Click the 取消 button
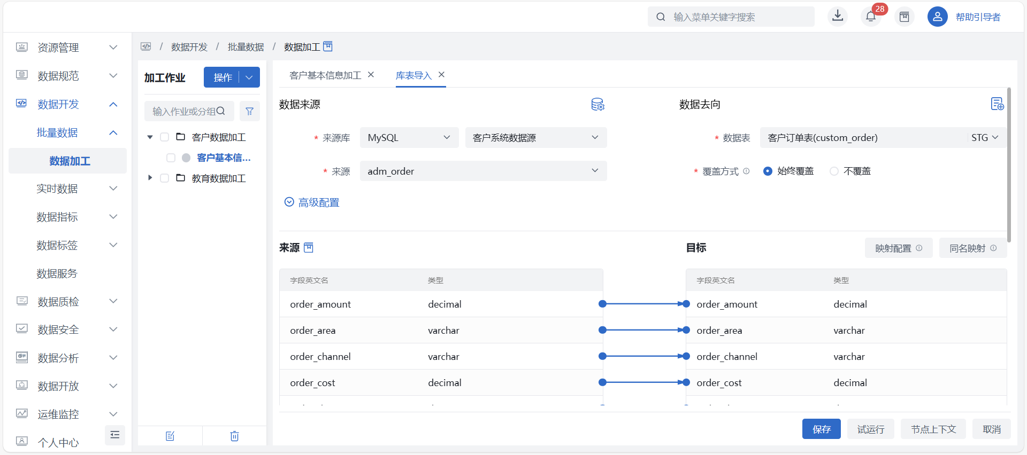 point(992,429)
